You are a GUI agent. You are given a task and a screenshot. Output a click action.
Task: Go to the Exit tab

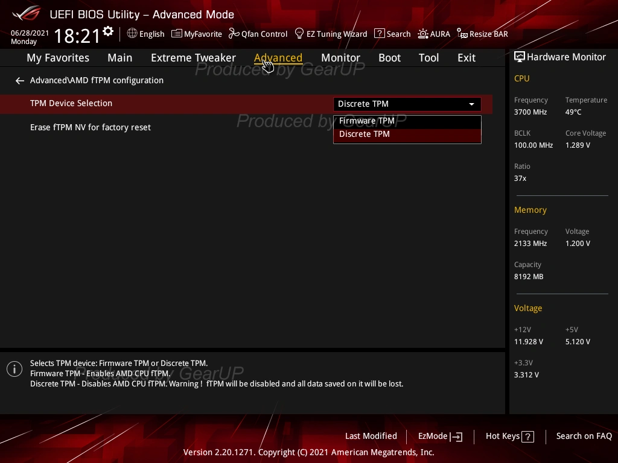click(x=467, y=57)
